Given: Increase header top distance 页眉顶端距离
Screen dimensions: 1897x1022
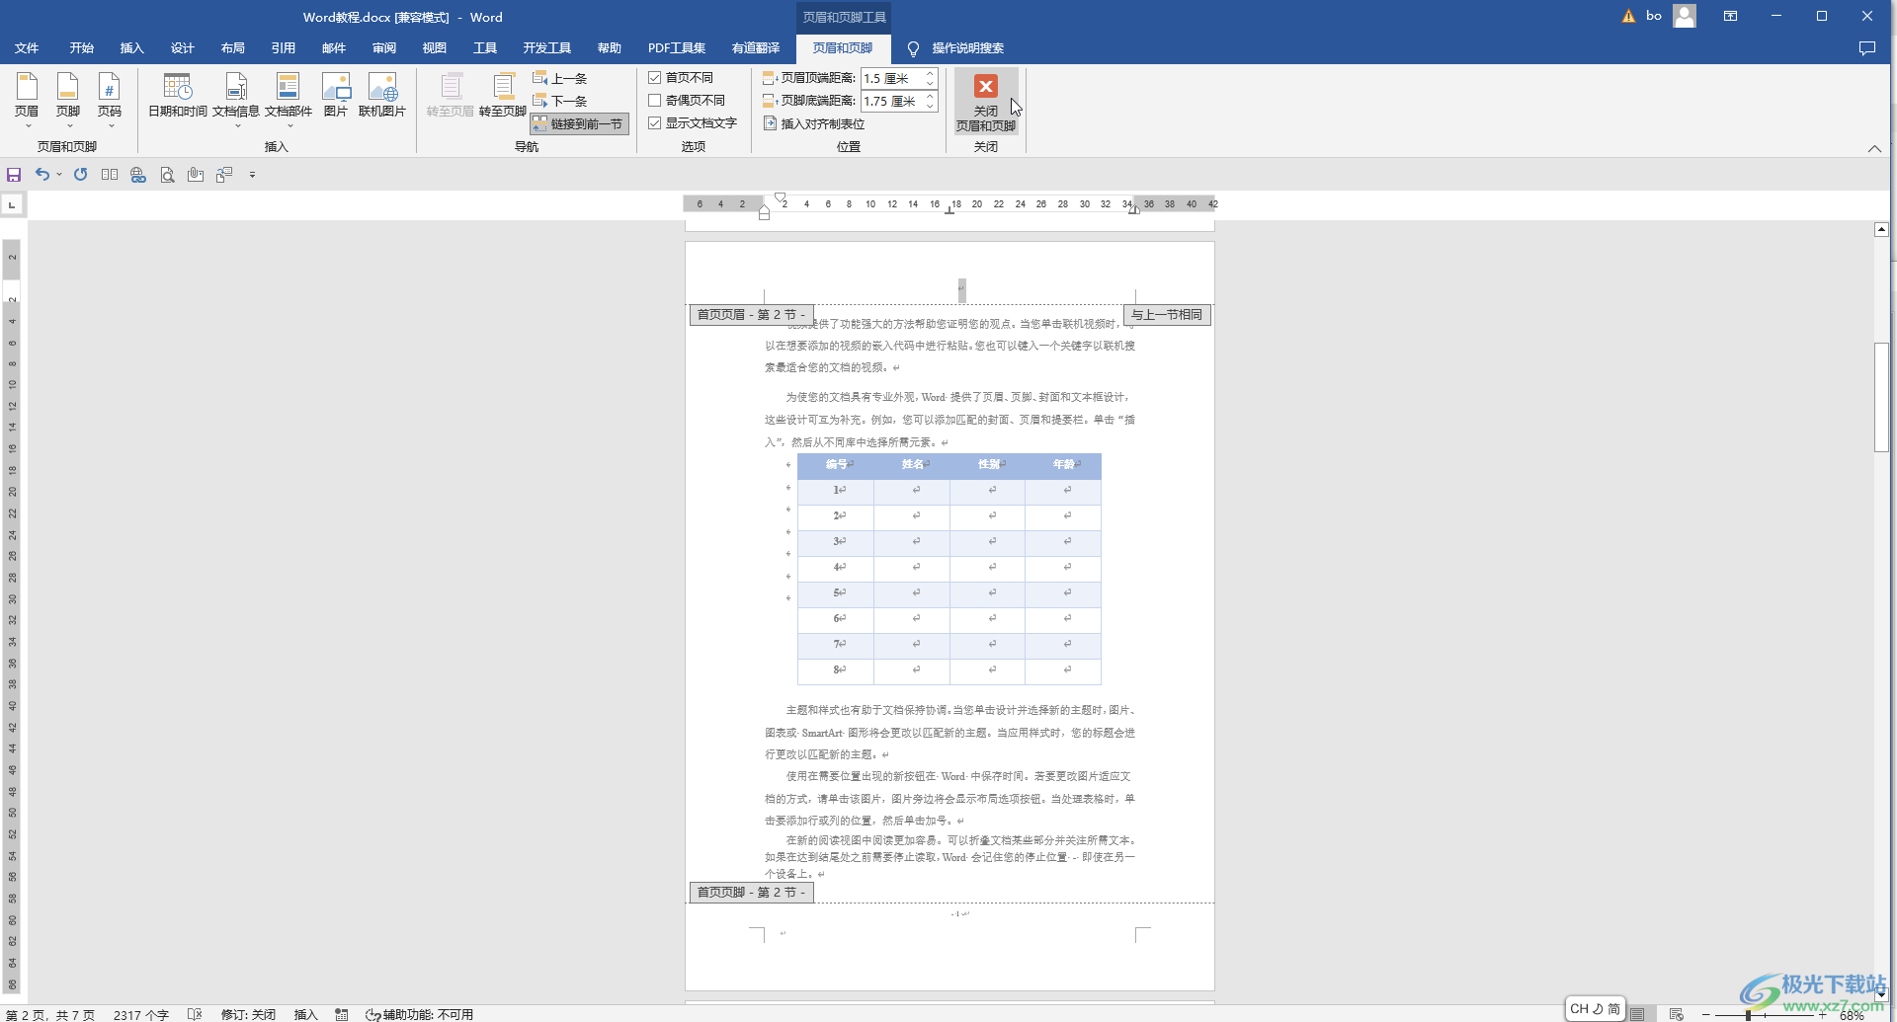Looking at the screenshot, I should click(x=930, y=74).
